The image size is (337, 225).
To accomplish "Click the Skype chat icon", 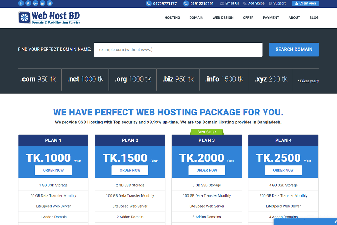I will (245, 4).
